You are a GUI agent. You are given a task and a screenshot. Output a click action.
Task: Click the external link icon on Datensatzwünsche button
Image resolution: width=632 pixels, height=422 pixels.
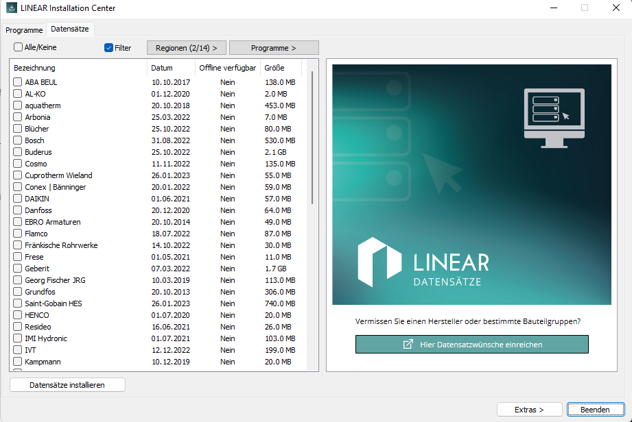(408, 345)
